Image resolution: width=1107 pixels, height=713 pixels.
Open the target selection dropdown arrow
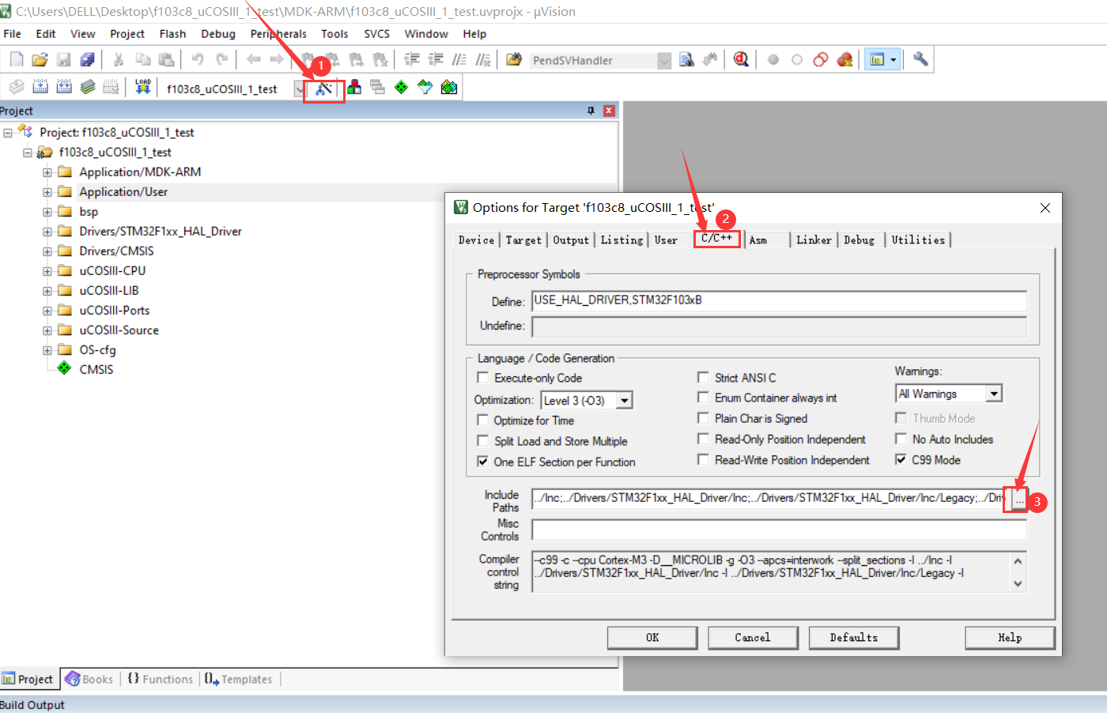click(299, 89)
